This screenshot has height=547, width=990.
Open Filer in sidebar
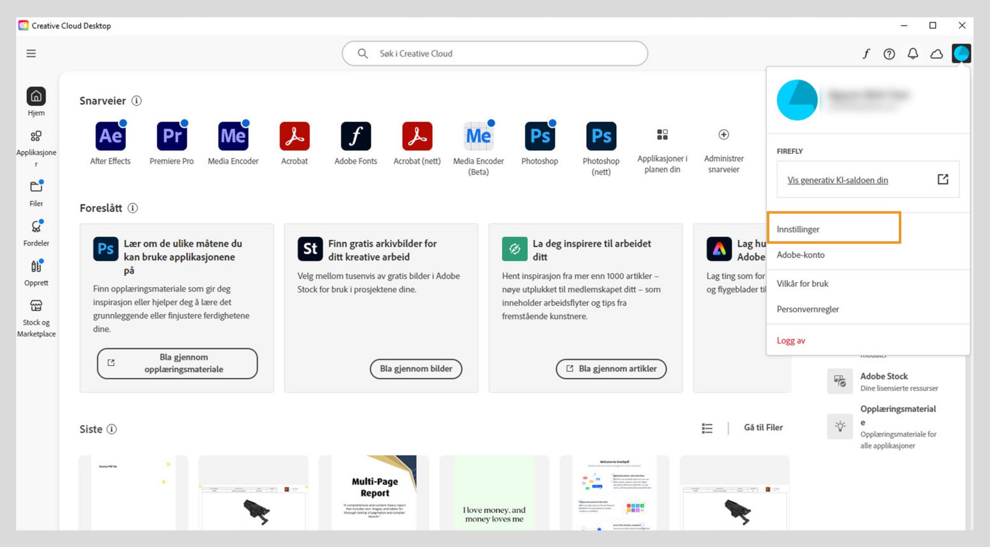(x=36, y=193)
